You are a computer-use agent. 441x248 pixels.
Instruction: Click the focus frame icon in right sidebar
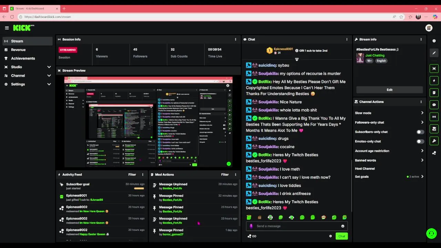pyautogui.click(x=434, y=69)
